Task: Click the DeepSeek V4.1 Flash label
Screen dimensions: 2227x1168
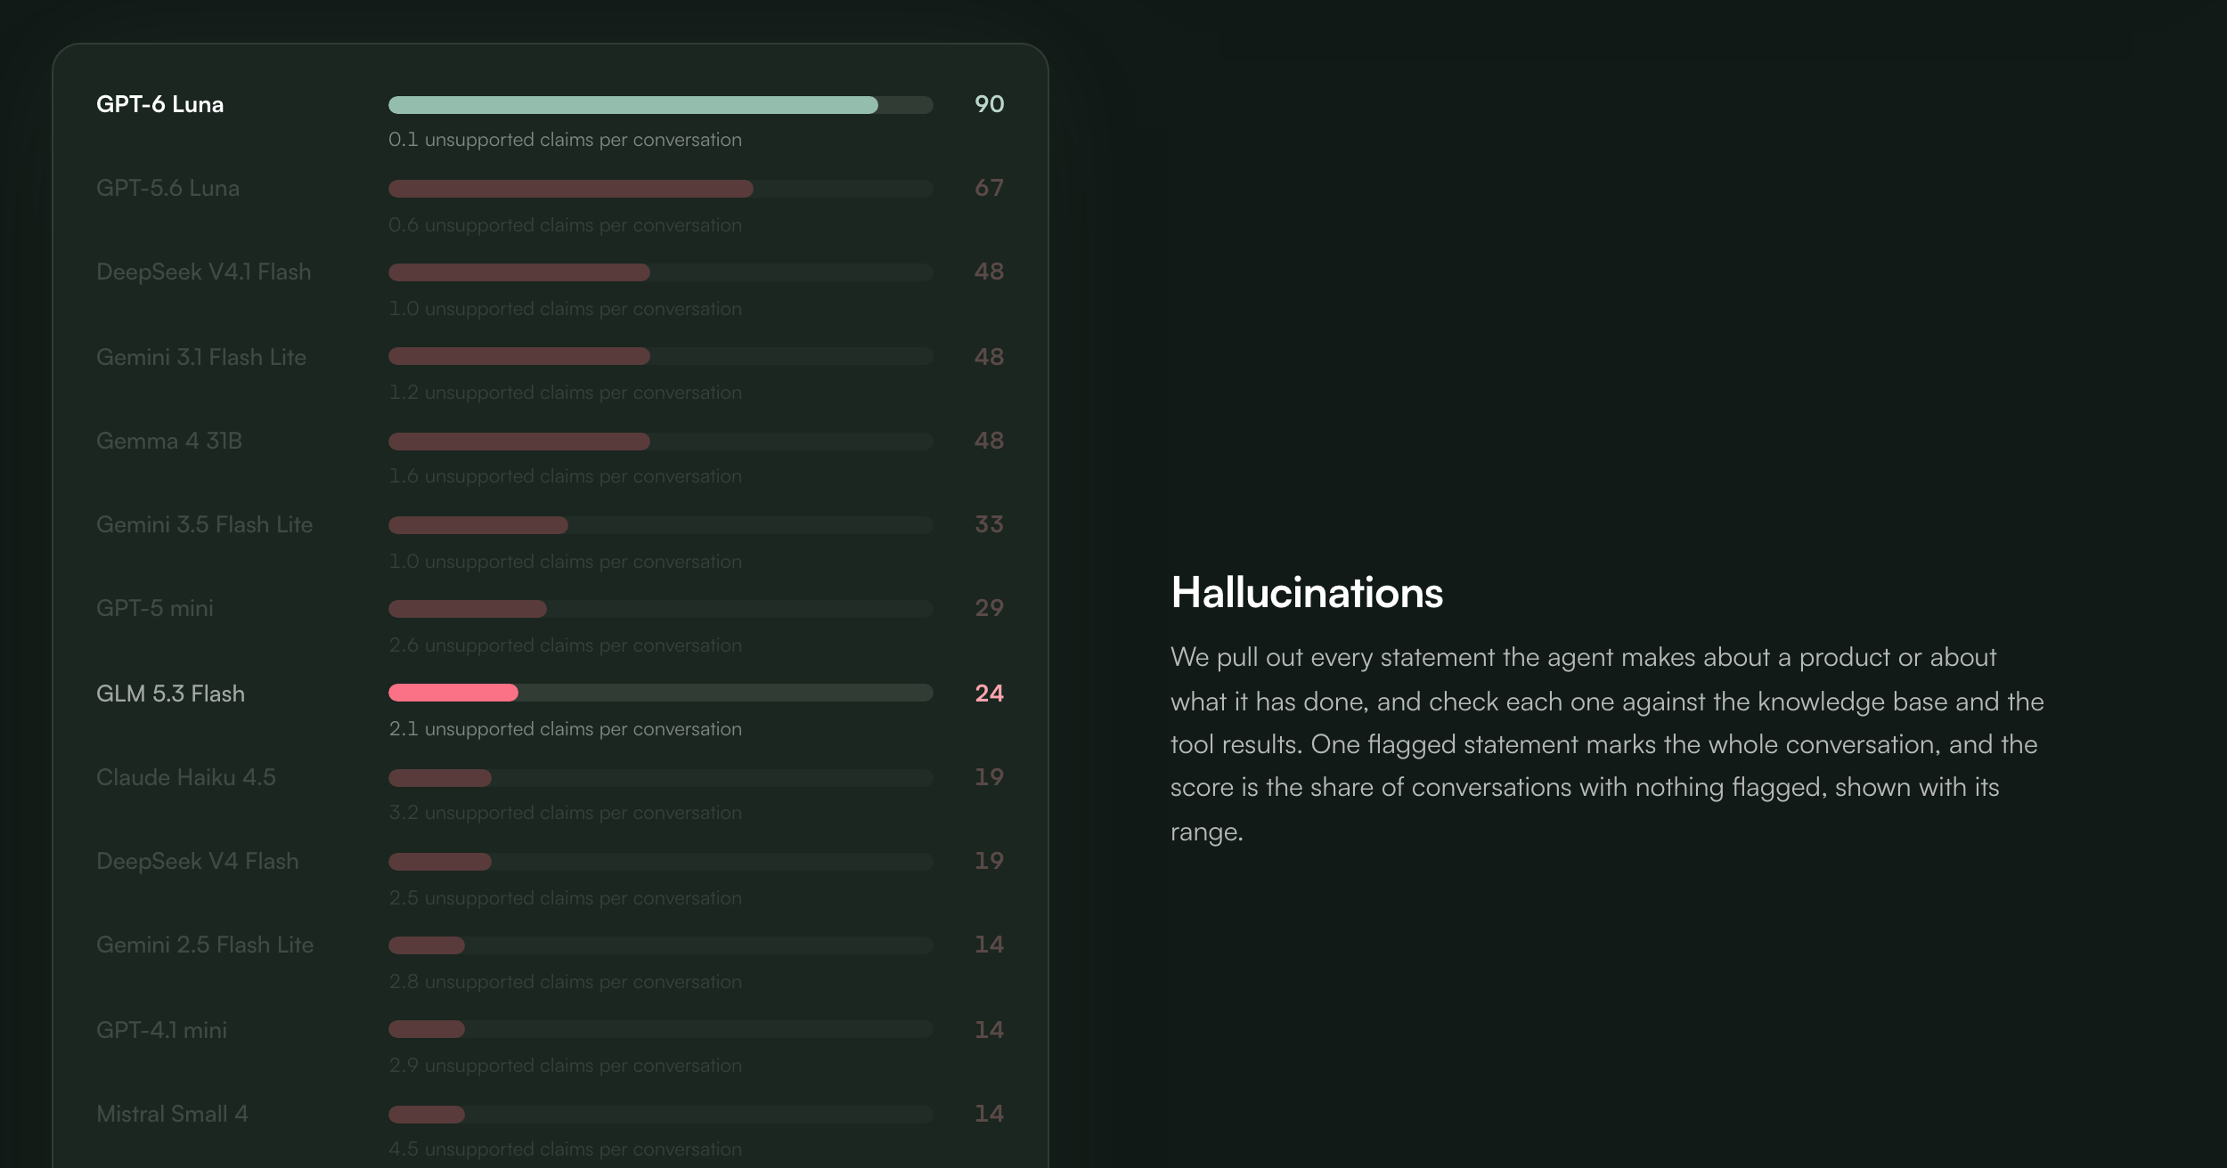Action: click(x=203, y=272)
